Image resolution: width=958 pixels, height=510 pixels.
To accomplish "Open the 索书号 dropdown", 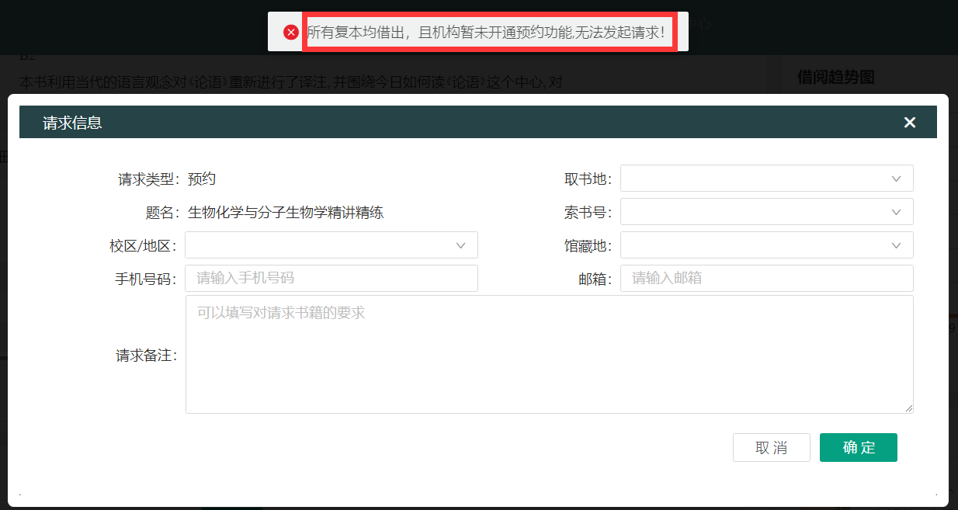I will (766, 211).
